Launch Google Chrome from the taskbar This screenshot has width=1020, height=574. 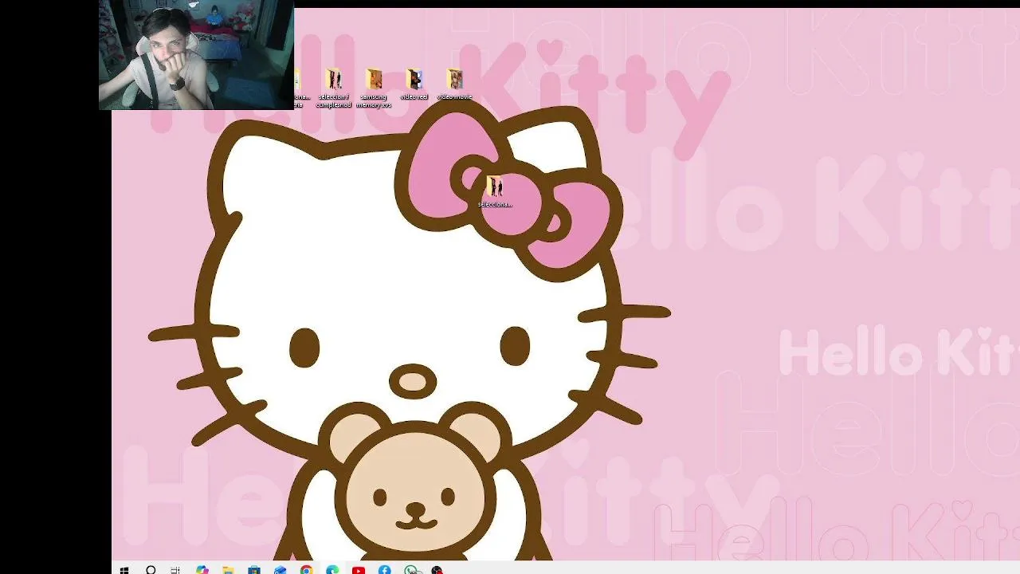click(307, 570)
